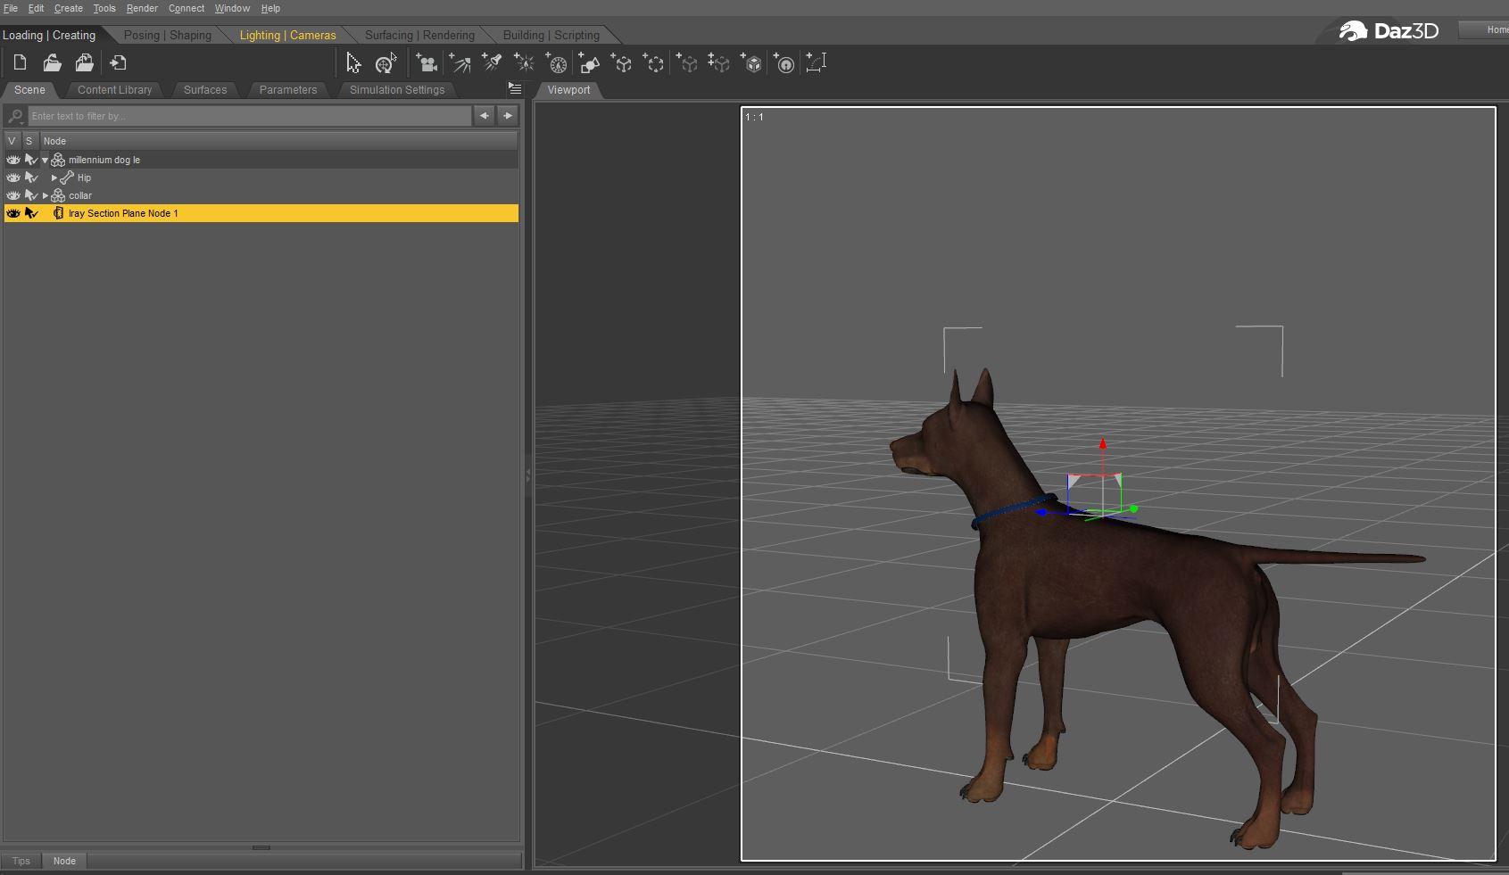This screenshot has height=875, width=1509.
Task: Open the Window menu
Action: (x=232, y=8)
